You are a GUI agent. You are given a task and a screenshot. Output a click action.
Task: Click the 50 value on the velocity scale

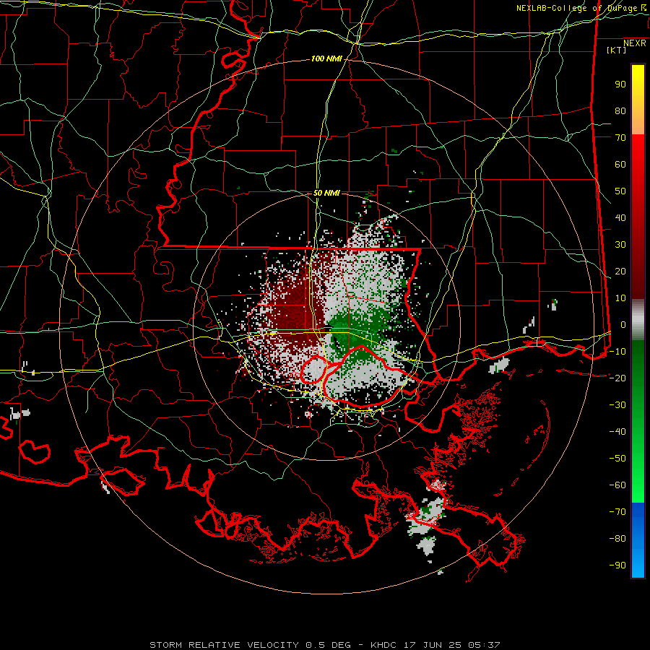[x=620, y=191]
